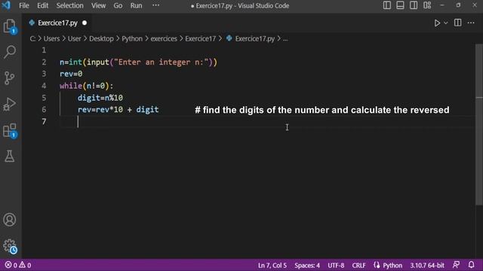Change end of line sequence CRLF
Viewport: 483px width, 271px height.
tap(358, 265)
